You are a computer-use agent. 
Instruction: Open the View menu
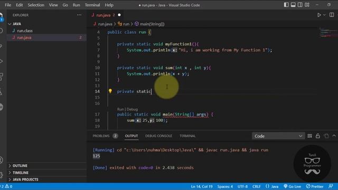click(53, 5)
